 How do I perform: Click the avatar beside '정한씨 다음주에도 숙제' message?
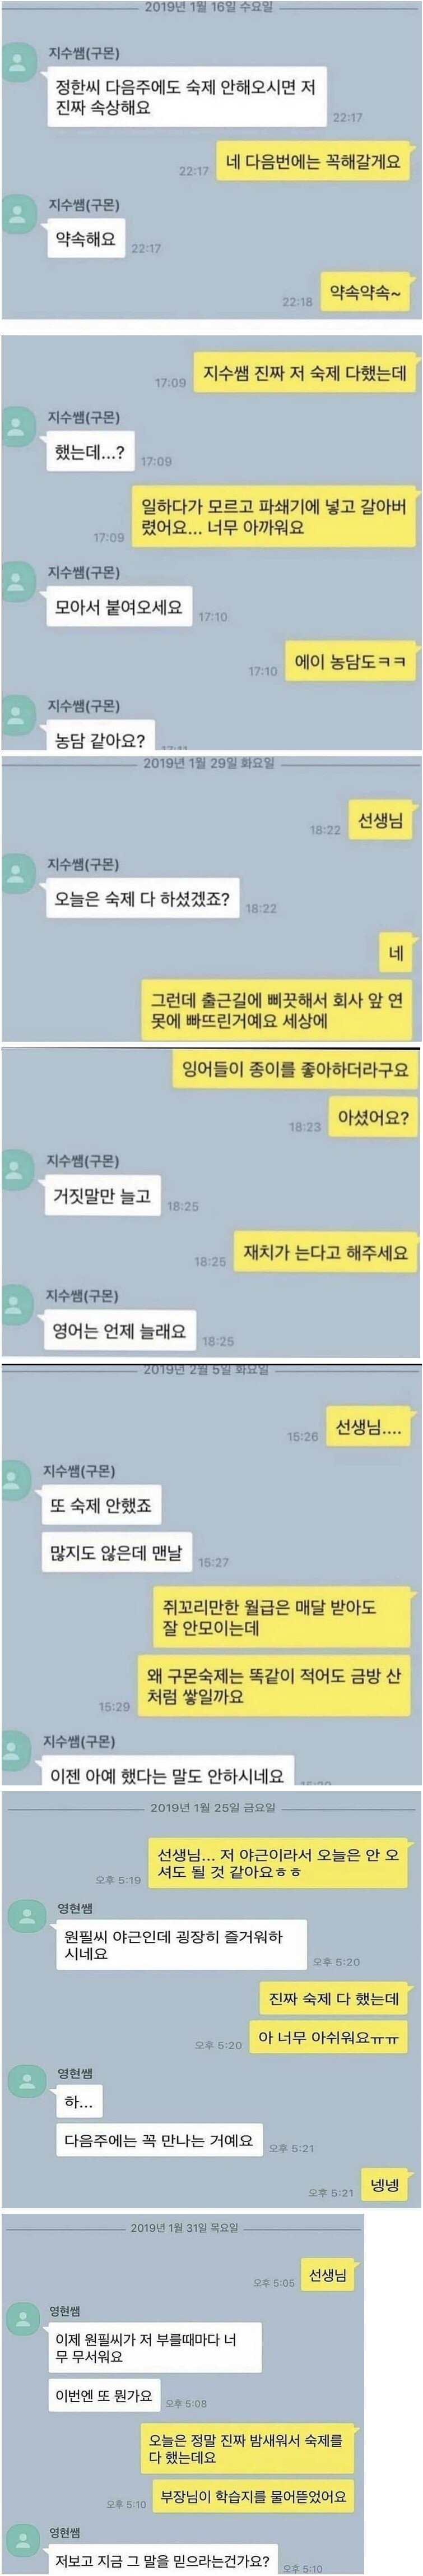point(19,65)
